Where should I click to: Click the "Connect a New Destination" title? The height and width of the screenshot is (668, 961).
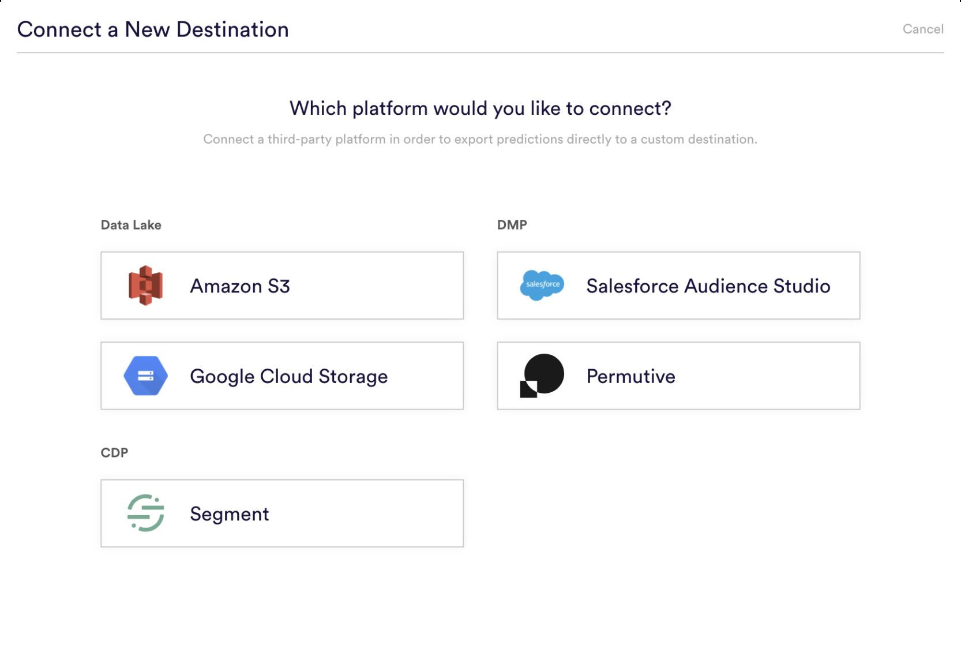coord(153,29)
